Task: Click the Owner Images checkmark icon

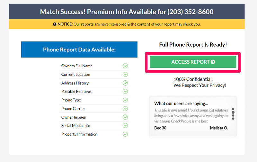Action: click(x=125, y=117)
